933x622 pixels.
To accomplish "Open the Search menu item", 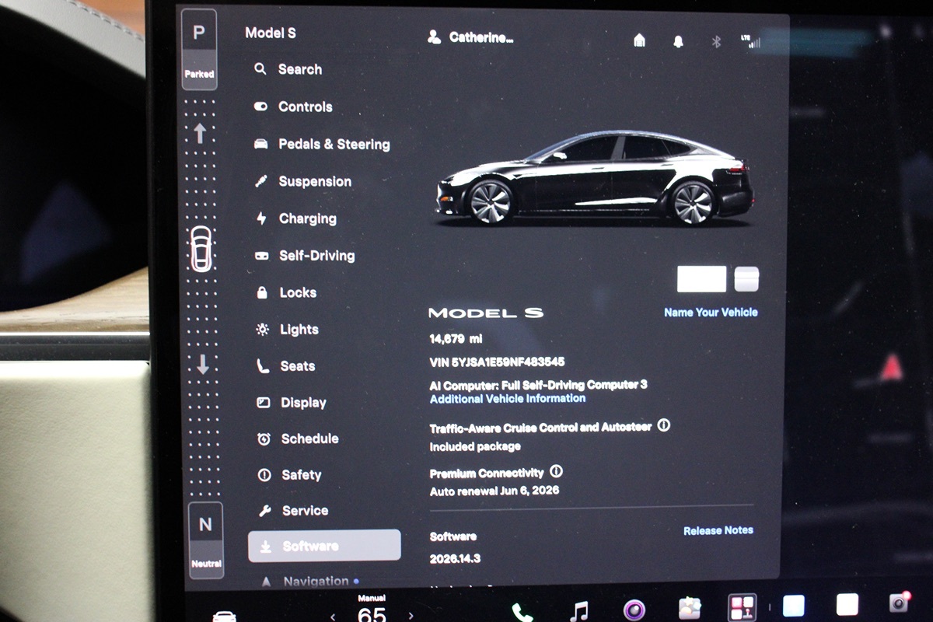I will pyautogui.click(x=288, y=69).
